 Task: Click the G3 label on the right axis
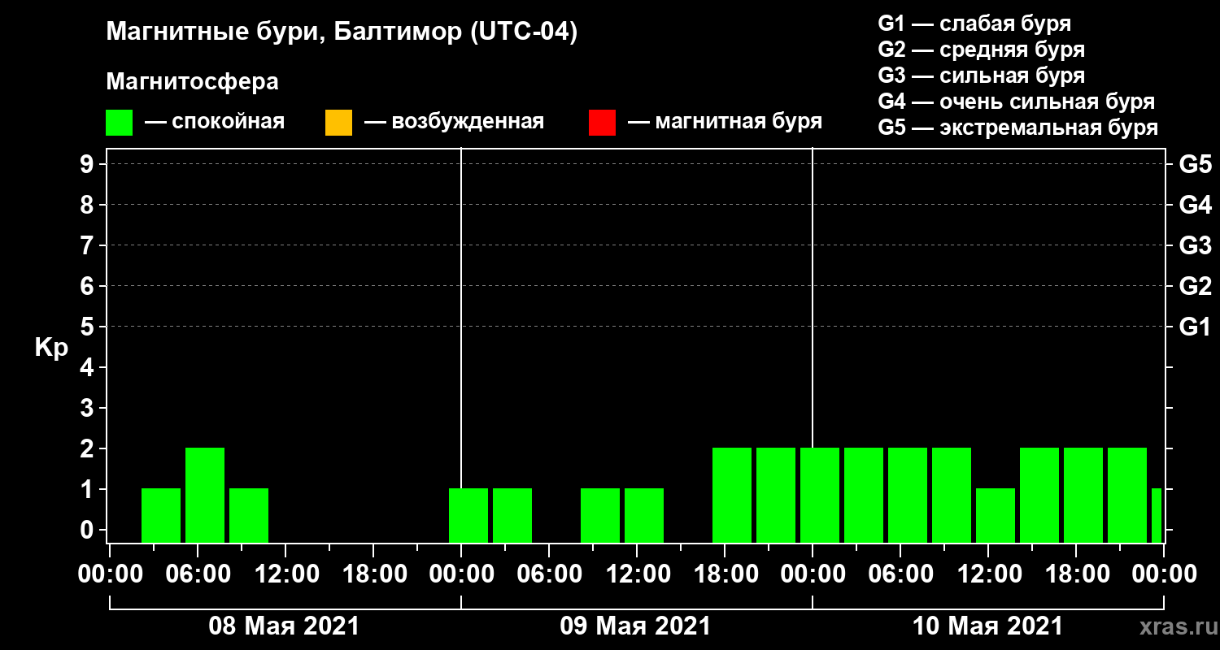[1195, 245]
